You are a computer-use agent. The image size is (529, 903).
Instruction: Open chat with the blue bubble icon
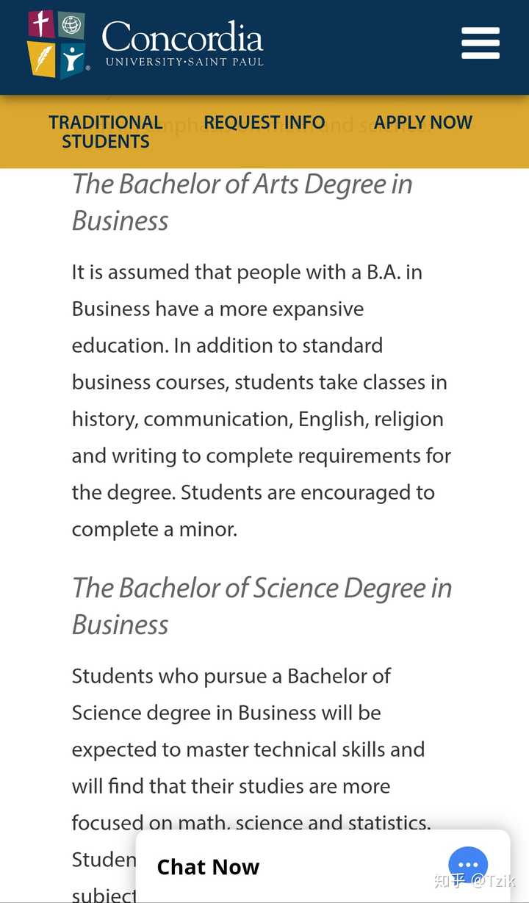(x=468, y=866)
